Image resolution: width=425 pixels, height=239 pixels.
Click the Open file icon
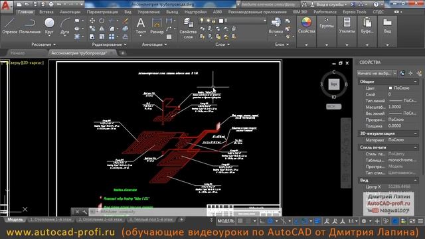click(27, 5)
